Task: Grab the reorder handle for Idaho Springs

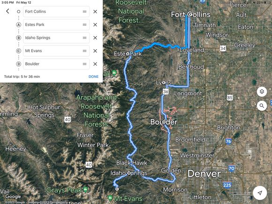Action: pos(84,38)
